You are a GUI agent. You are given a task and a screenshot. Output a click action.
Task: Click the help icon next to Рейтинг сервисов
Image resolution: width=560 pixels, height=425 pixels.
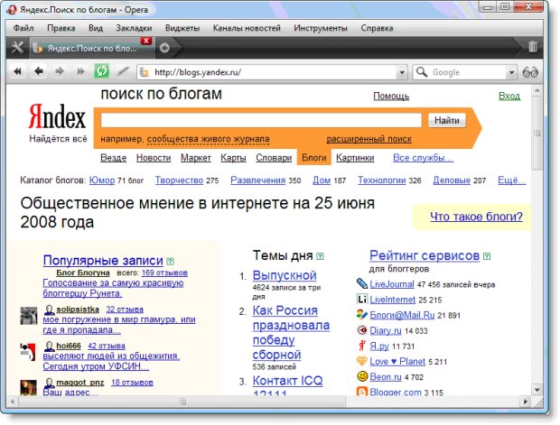pyautogui.click(x=487, y=256)
